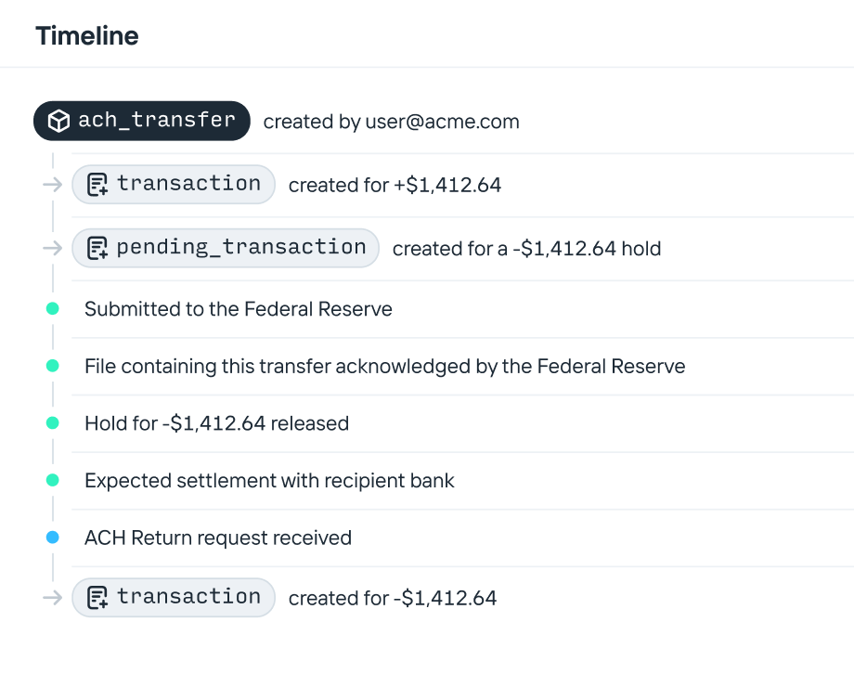Screen dimensions: 854x687
Task: Click arrow beside the pending_transaction row
Action: [x=52, y=248]
